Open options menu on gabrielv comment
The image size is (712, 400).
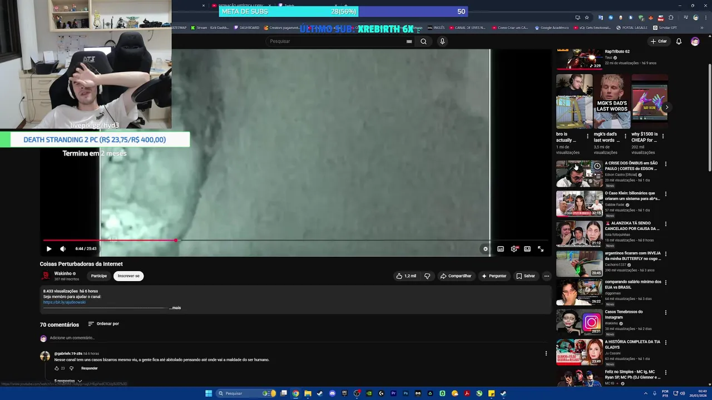click(546, 353)
